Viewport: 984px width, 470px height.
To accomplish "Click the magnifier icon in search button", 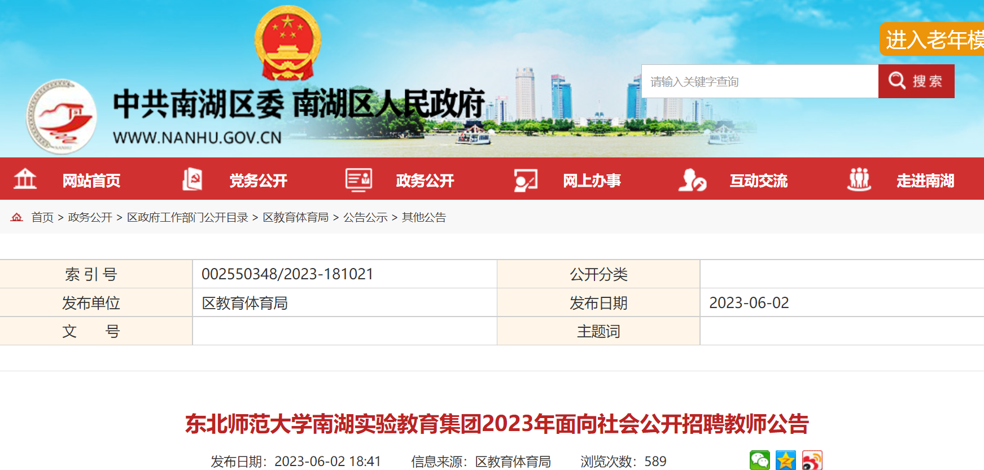I will (897, 81).
